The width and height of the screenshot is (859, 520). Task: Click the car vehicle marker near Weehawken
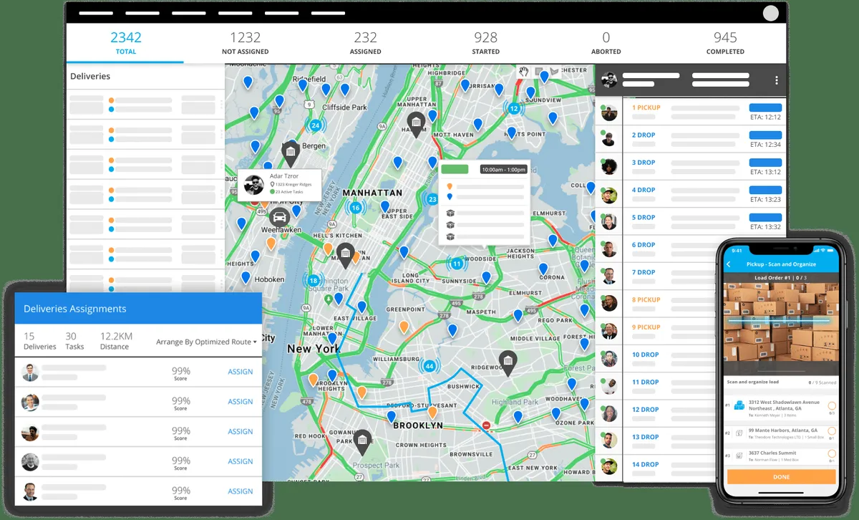pyautogui.click(x=279, y=218)
